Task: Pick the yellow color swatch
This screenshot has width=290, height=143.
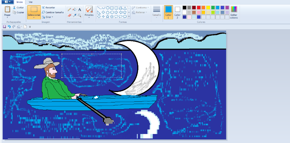Action: click(208, 7)
